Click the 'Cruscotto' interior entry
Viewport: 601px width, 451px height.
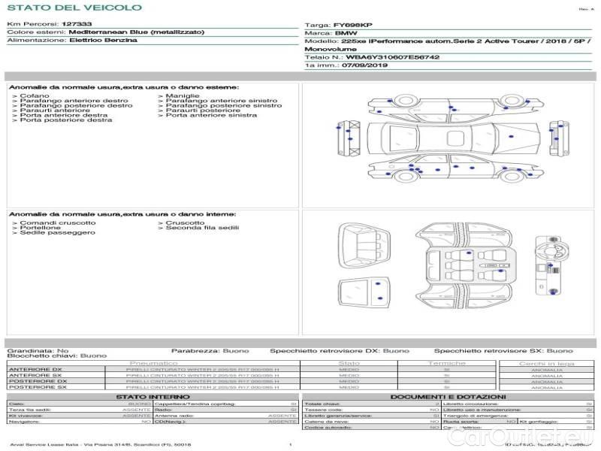coord(185,222)
